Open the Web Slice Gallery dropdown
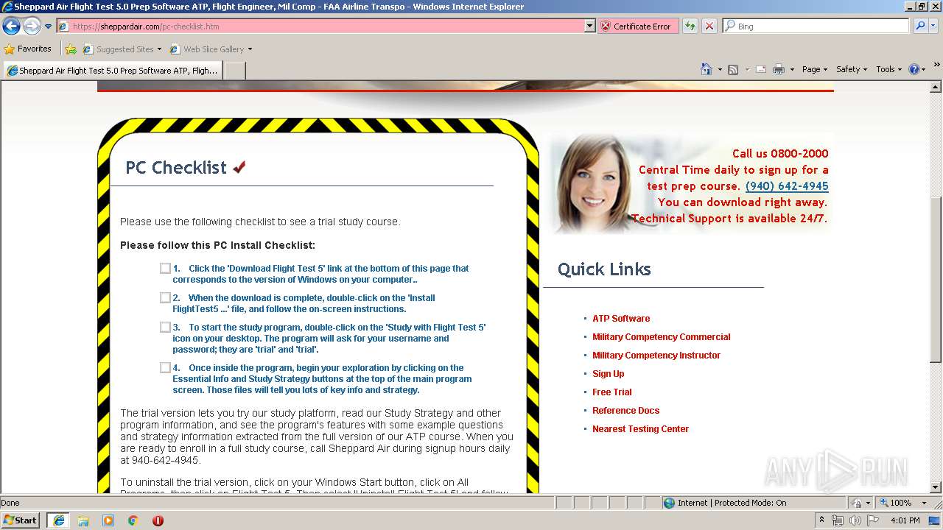This screenshot has height=530, width=943. pos(211,49)
